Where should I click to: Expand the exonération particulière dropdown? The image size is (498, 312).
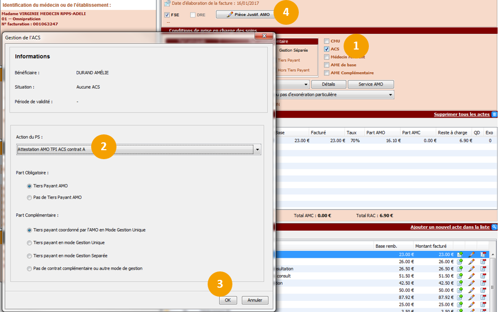click(390, 95)
